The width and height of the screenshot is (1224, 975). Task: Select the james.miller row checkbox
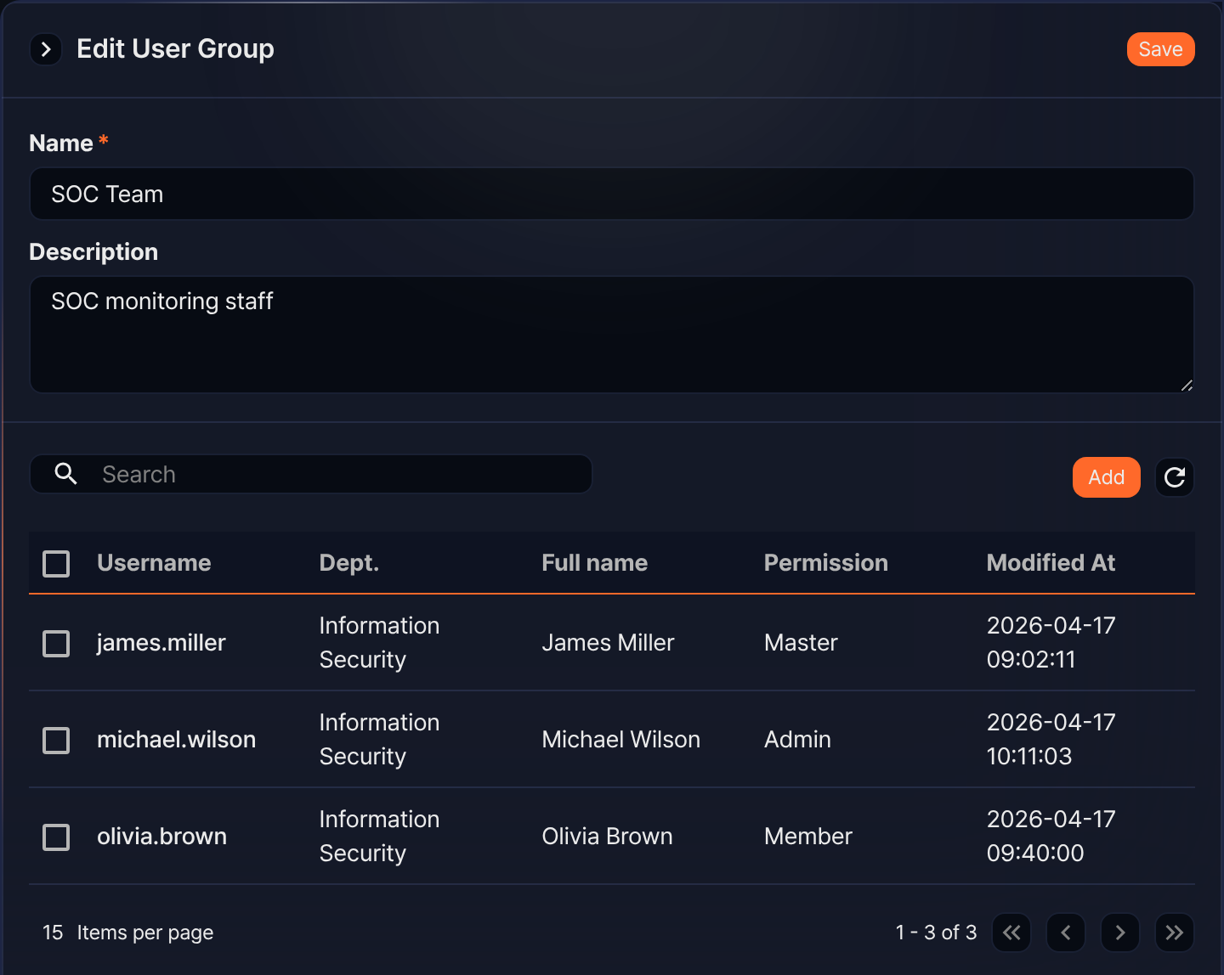pyautogui.click(x=56, y=643)
